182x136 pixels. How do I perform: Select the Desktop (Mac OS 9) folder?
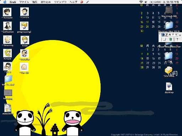point(169,25)
